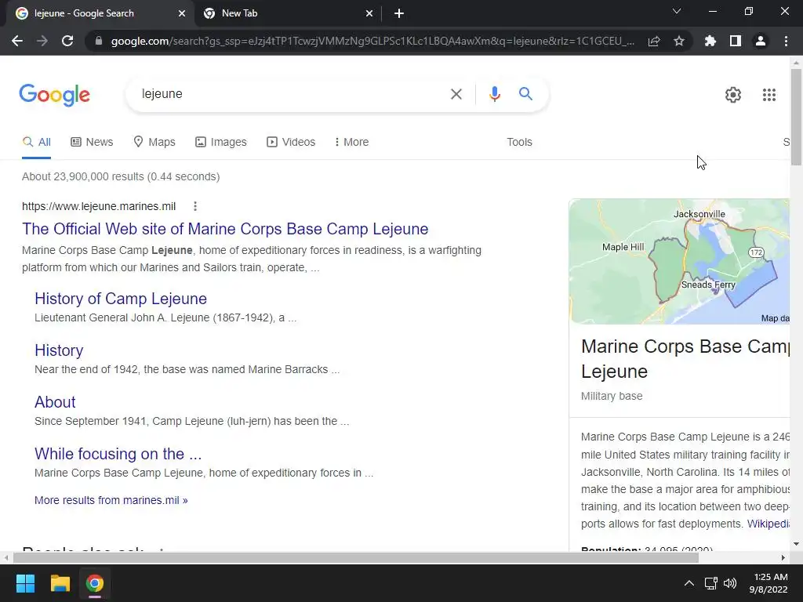Open Wikipedia link in knowledge panel
The width and height of the screenshot is (803, 602).
click(x=768, y=524)
